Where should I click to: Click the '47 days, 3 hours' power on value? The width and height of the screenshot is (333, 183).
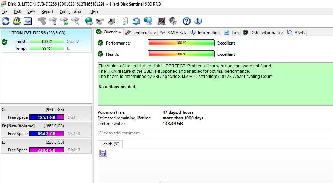[x=178, y=112]
